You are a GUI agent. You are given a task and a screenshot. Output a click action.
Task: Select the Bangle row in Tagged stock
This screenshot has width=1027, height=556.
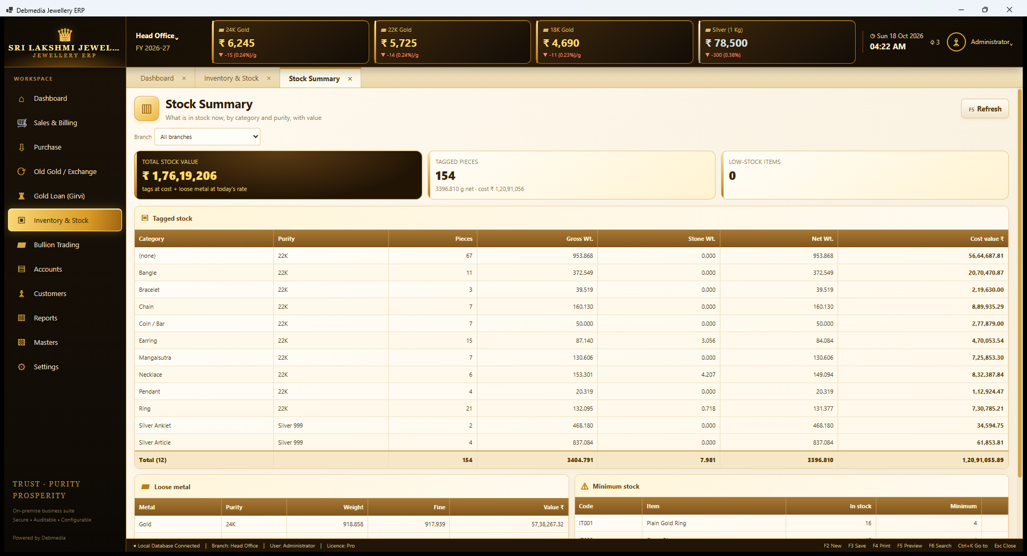coord(571,273)
